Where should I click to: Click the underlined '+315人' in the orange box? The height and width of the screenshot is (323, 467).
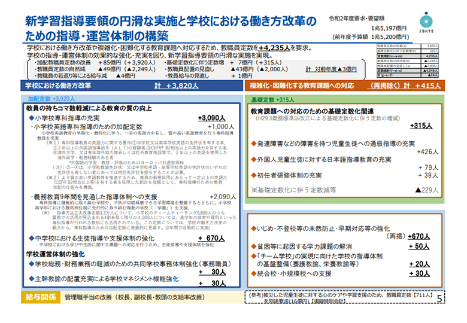421,126
